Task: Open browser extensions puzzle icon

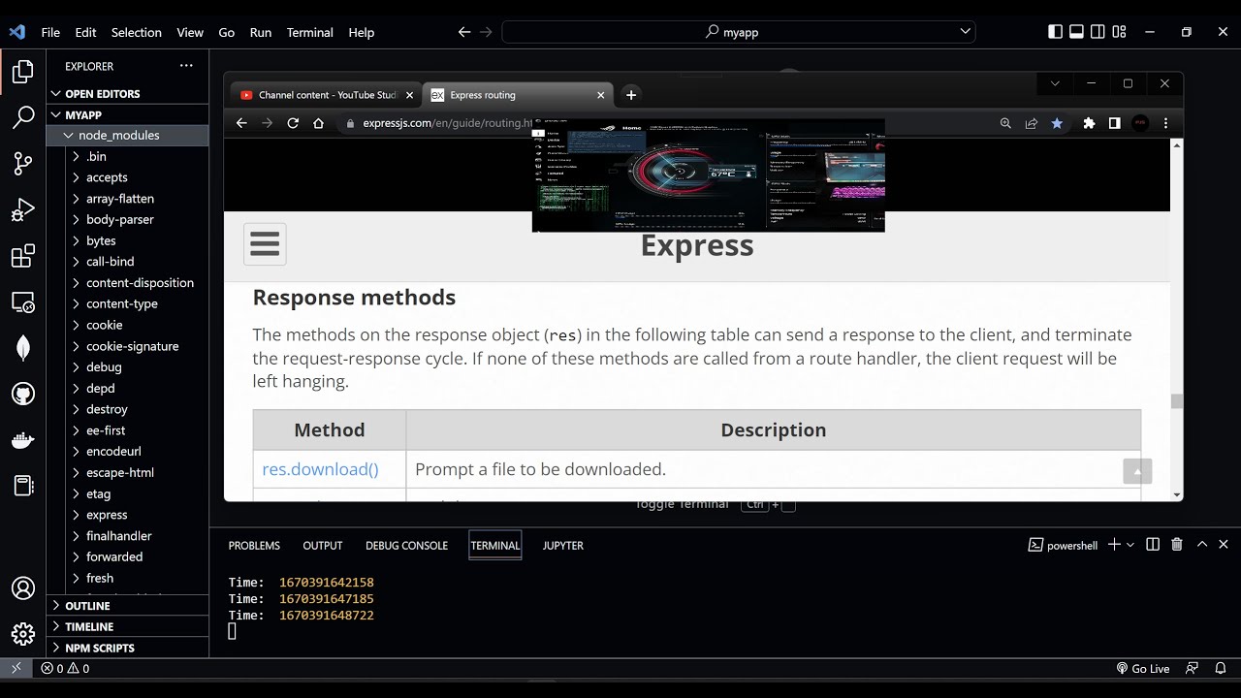Action: (x=1089, y=123)
